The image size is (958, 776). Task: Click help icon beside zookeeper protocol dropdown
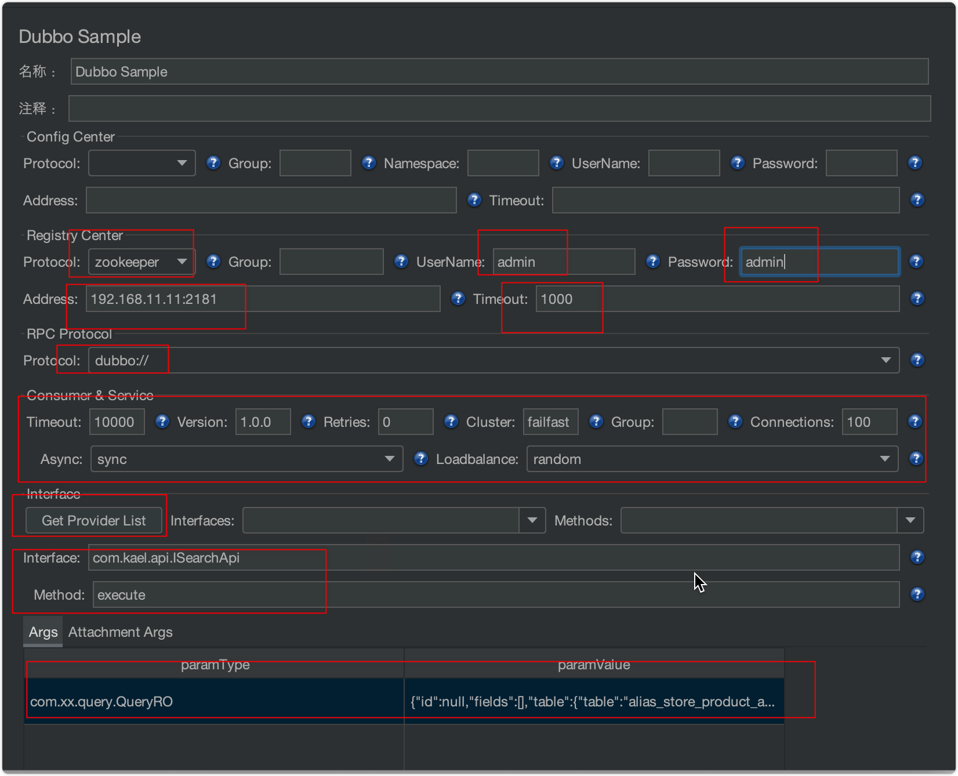coord(213,262)
